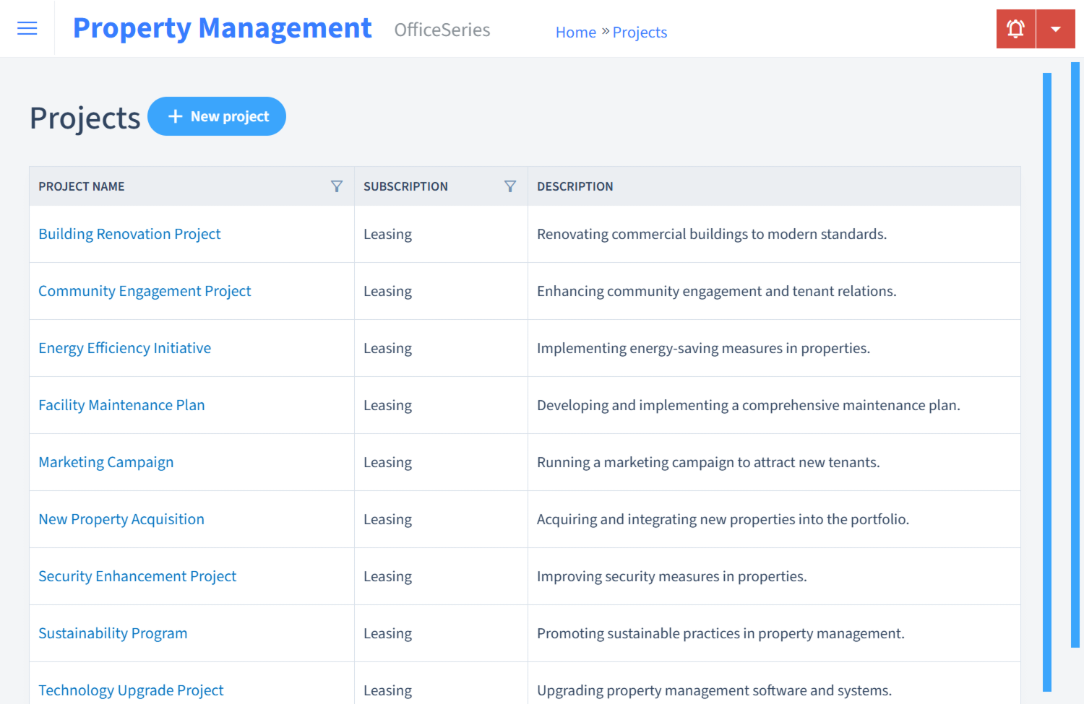This screenshot has width=1084, height=704.
Task: Open Security Enhancement Project
Action: (137, 576)
